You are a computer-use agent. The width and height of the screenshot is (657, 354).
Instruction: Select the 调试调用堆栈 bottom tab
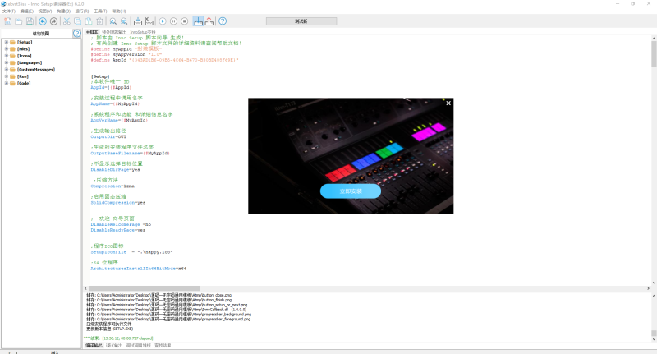138,346
